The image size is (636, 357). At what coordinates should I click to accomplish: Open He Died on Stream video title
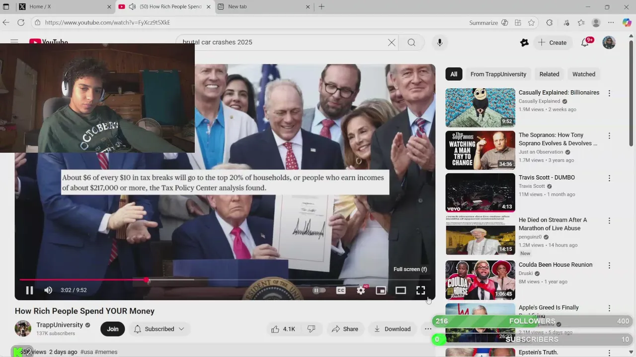(553, 224)
